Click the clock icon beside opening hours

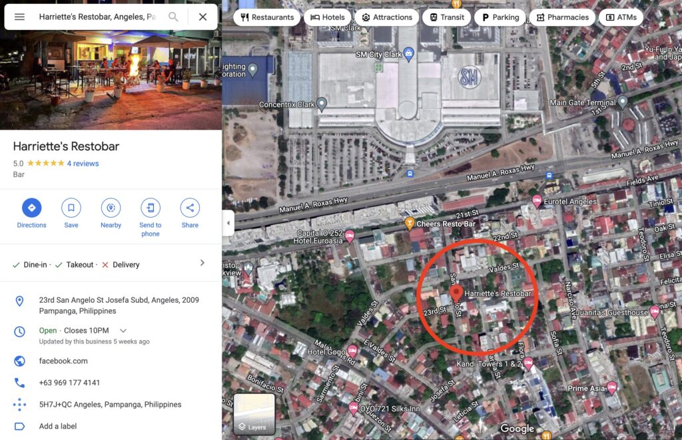(x=19, y=331)
